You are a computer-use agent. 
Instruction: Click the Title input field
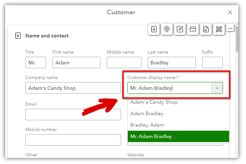pyautogui.click(x=36, y=62)
